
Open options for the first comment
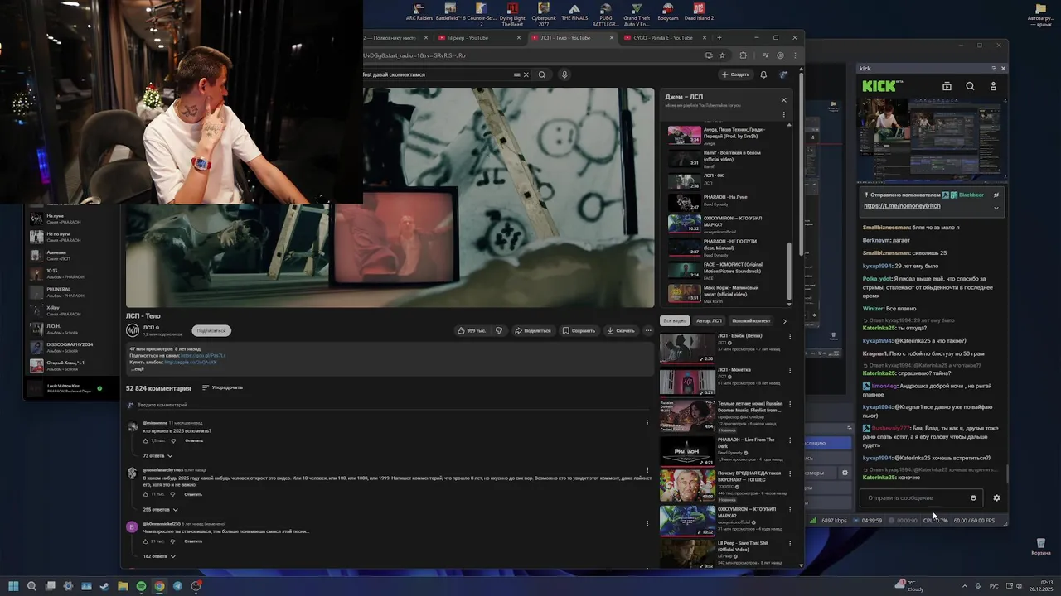coord(647,423)
